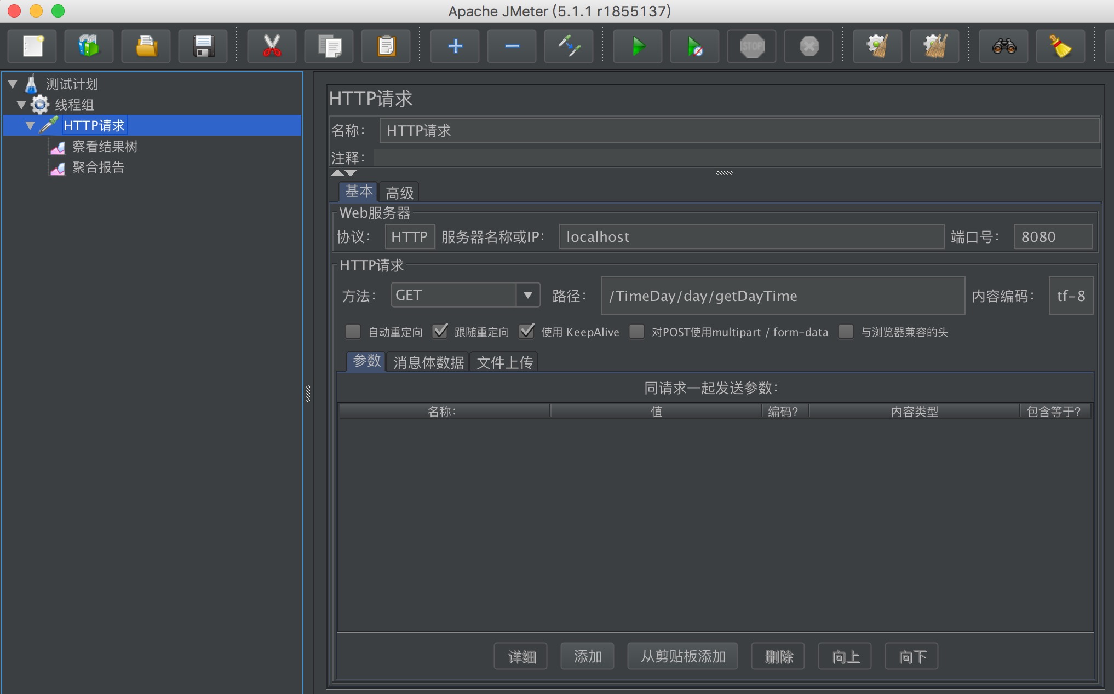Toggle 使用 KeepAlive checkbox
Viewport: 1114px width, 694px height.
(526, 331)
